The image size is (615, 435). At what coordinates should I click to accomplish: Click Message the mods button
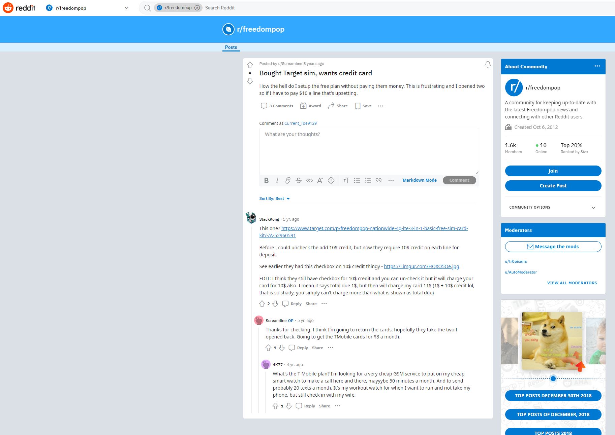pos(553,247)
